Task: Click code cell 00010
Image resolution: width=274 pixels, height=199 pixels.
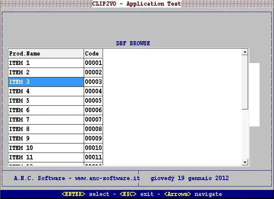Action: 93,148
